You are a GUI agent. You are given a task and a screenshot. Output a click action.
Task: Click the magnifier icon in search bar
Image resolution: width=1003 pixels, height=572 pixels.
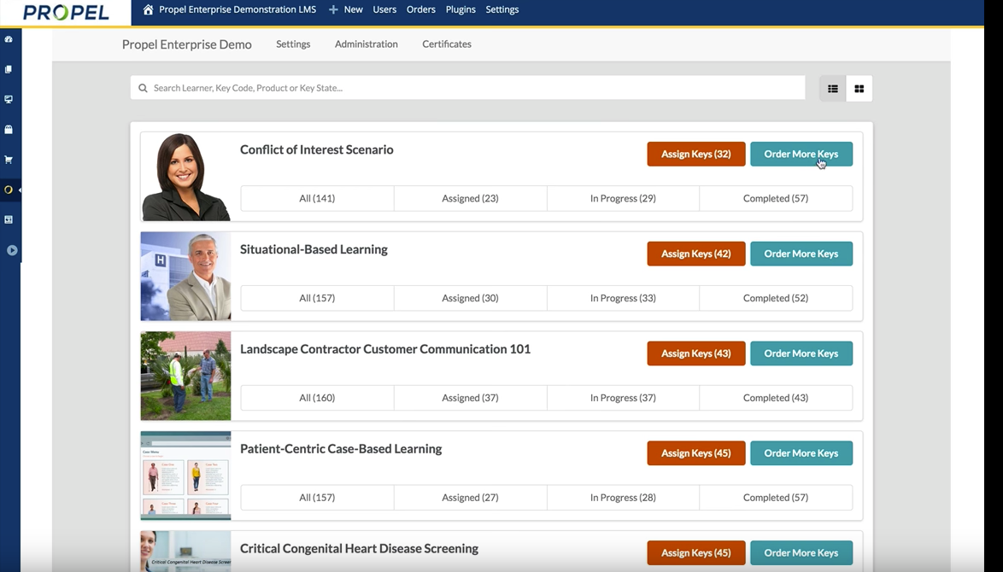[x=143, y=88]
